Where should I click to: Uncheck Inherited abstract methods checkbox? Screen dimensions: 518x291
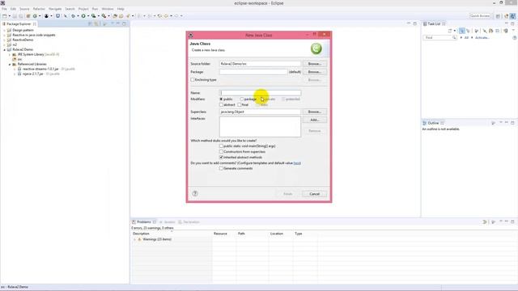click(221, 158)
